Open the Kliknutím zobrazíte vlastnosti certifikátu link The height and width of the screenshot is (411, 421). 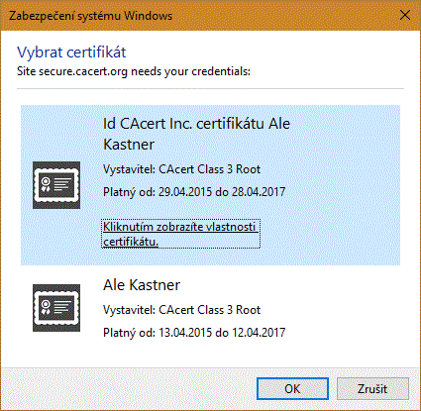(x=180, y=234)
